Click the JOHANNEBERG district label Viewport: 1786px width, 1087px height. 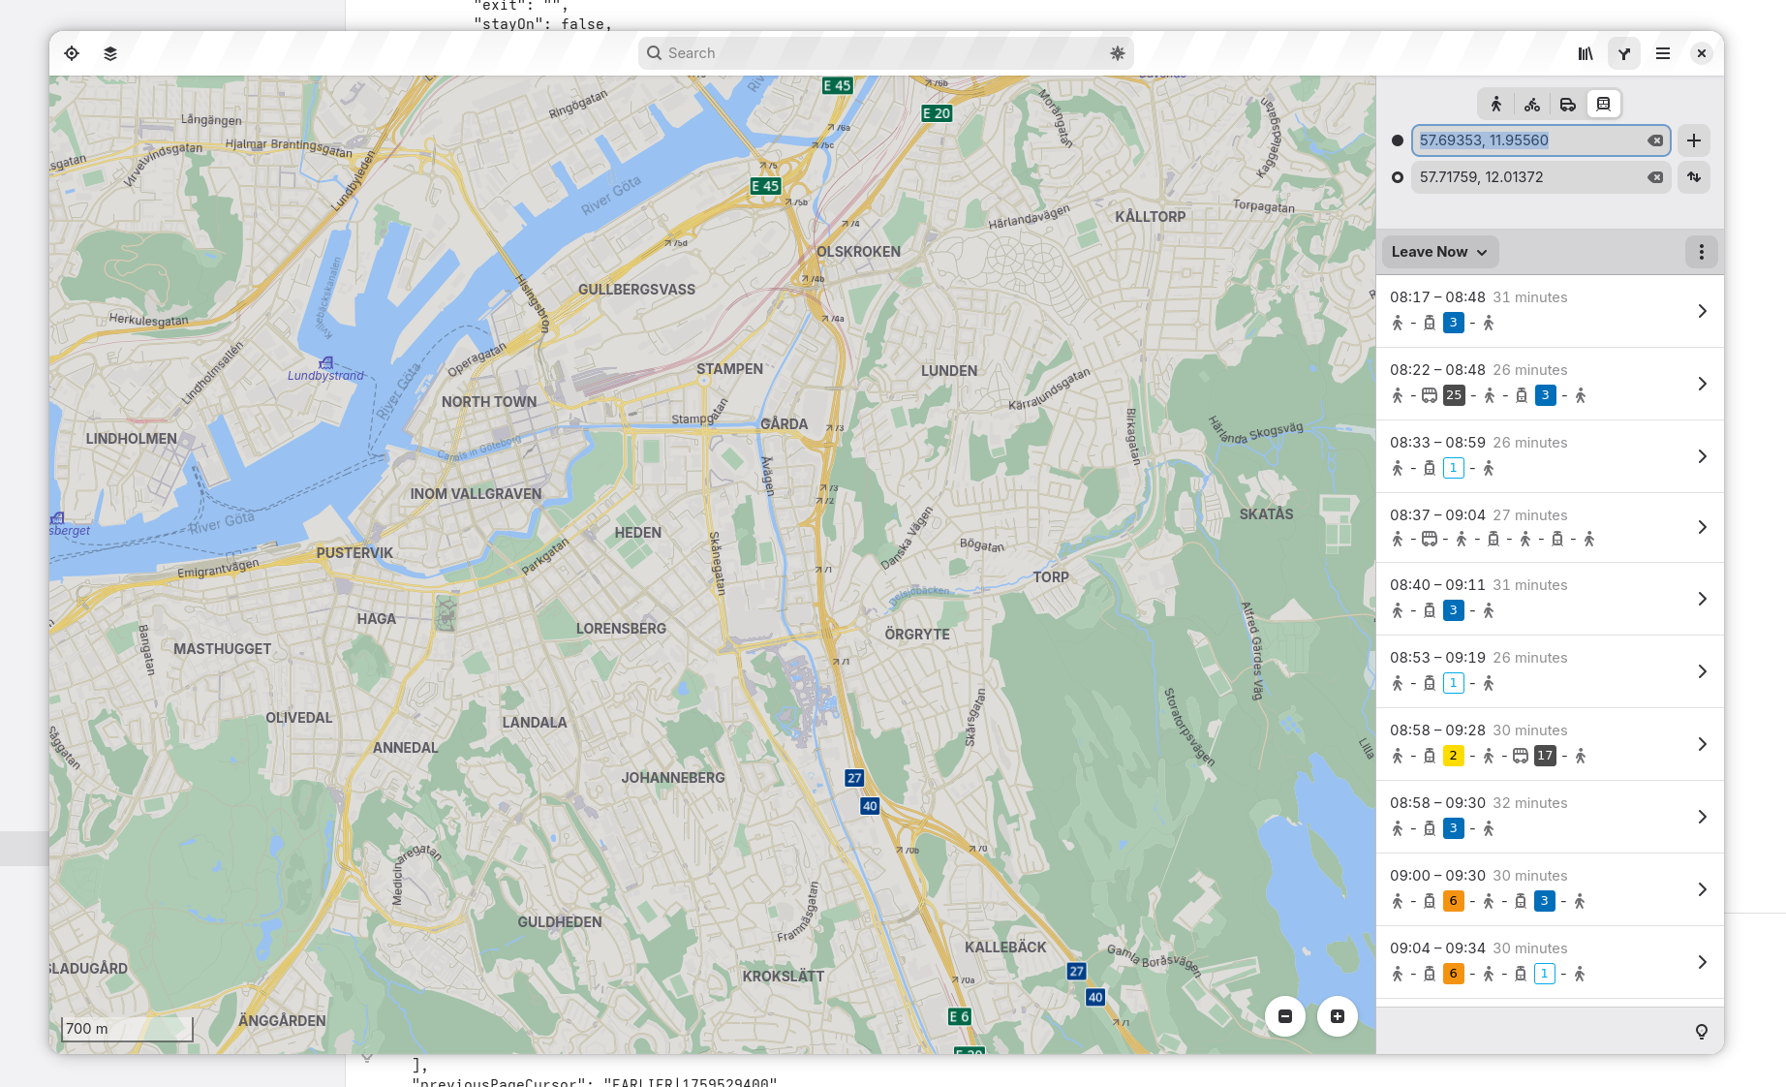tap(673, 778)
